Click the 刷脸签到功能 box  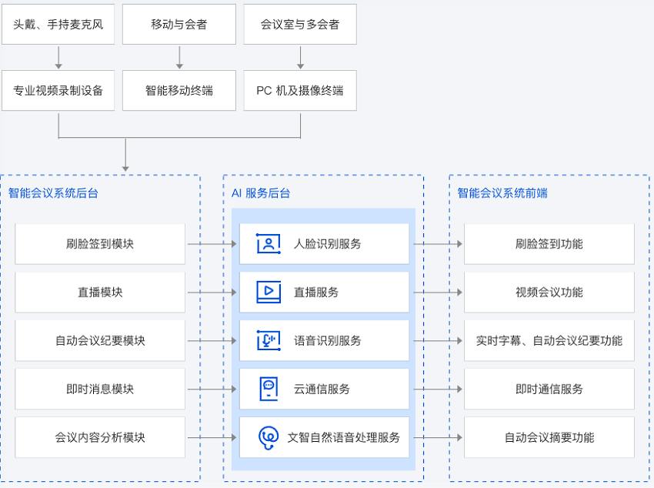pyautogui.click(x=549, y=244)
